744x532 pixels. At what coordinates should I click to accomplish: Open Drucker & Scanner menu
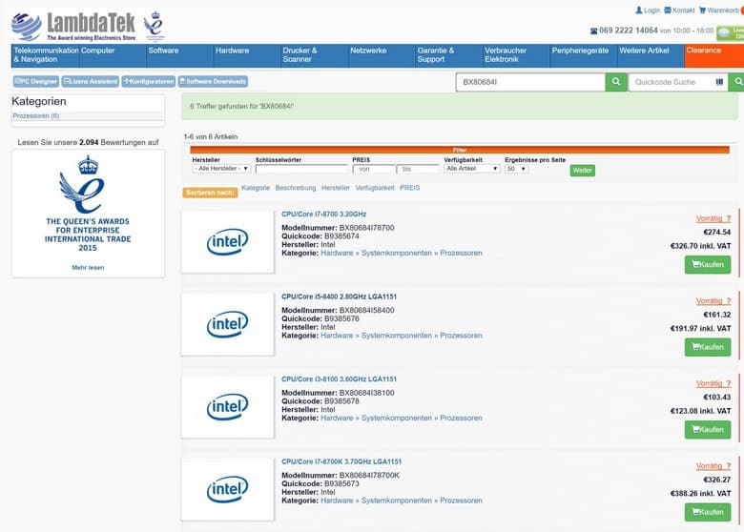coord(315,55)
